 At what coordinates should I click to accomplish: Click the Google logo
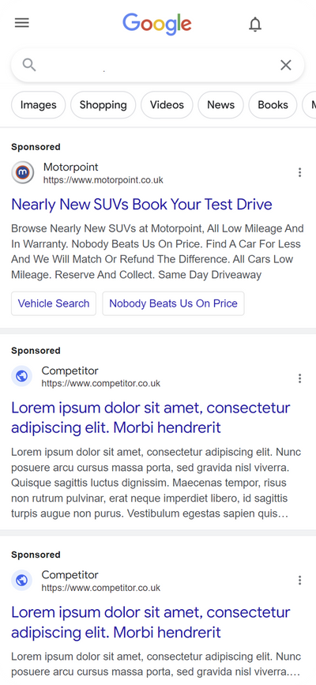click(x=157, y=24)
